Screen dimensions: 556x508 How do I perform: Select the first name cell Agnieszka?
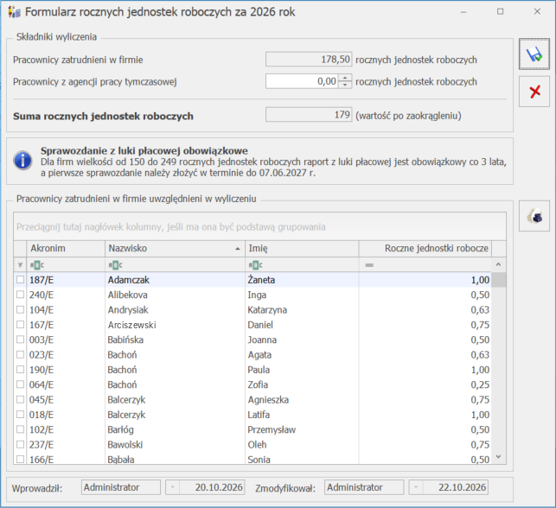[x=302, y=400]
